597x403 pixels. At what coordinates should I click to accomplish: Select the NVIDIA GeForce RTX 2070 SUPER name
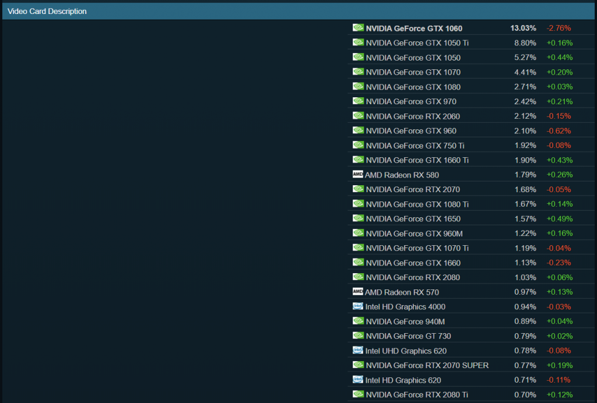pos(427,365)
